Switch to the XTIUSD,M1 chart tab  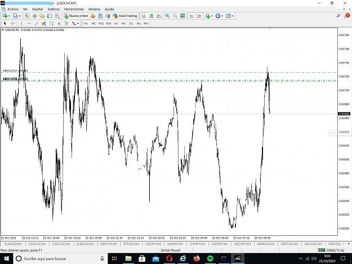click(131, 244)
